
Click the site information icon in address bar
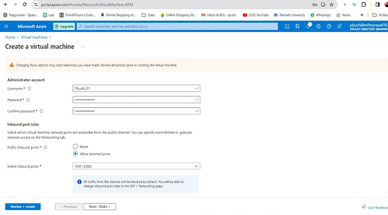click(36, 4)
